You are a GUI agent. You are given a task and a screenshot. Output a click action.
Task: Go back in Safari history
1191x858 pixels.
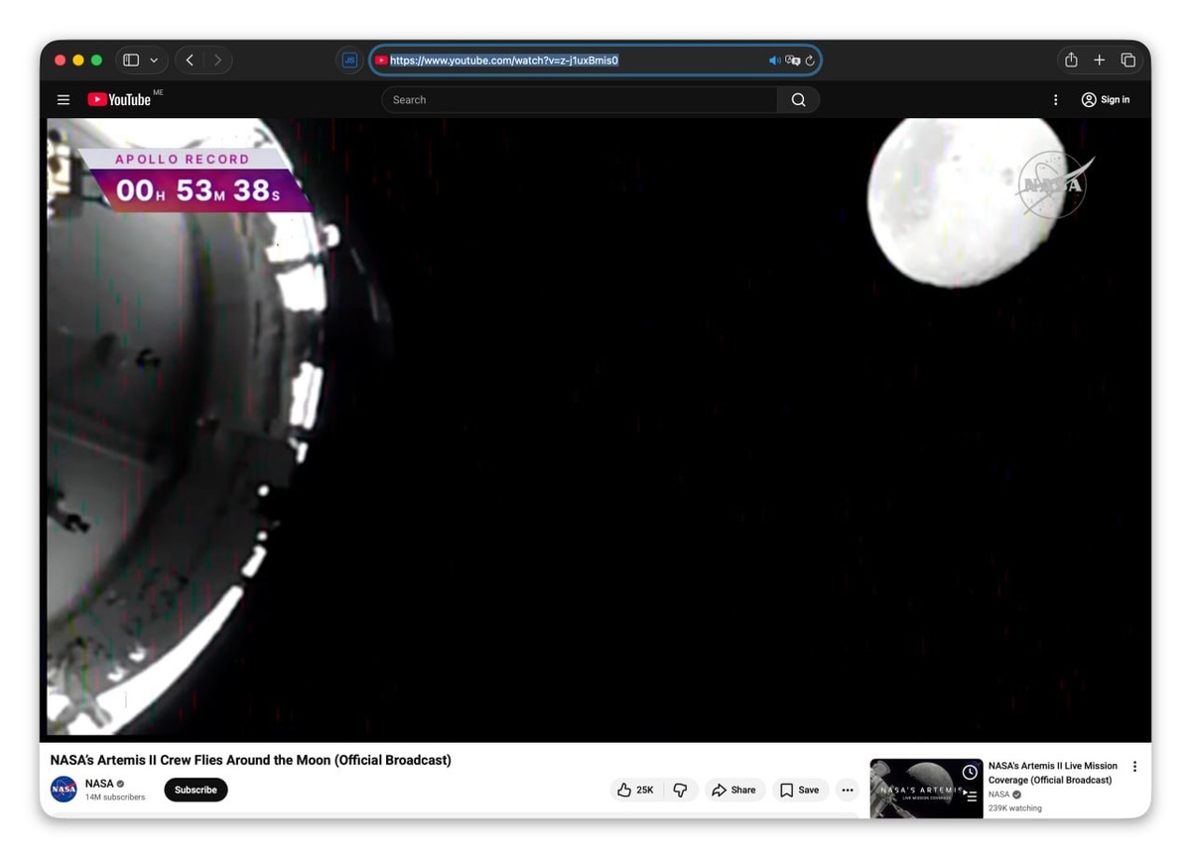tap(190, 60)
